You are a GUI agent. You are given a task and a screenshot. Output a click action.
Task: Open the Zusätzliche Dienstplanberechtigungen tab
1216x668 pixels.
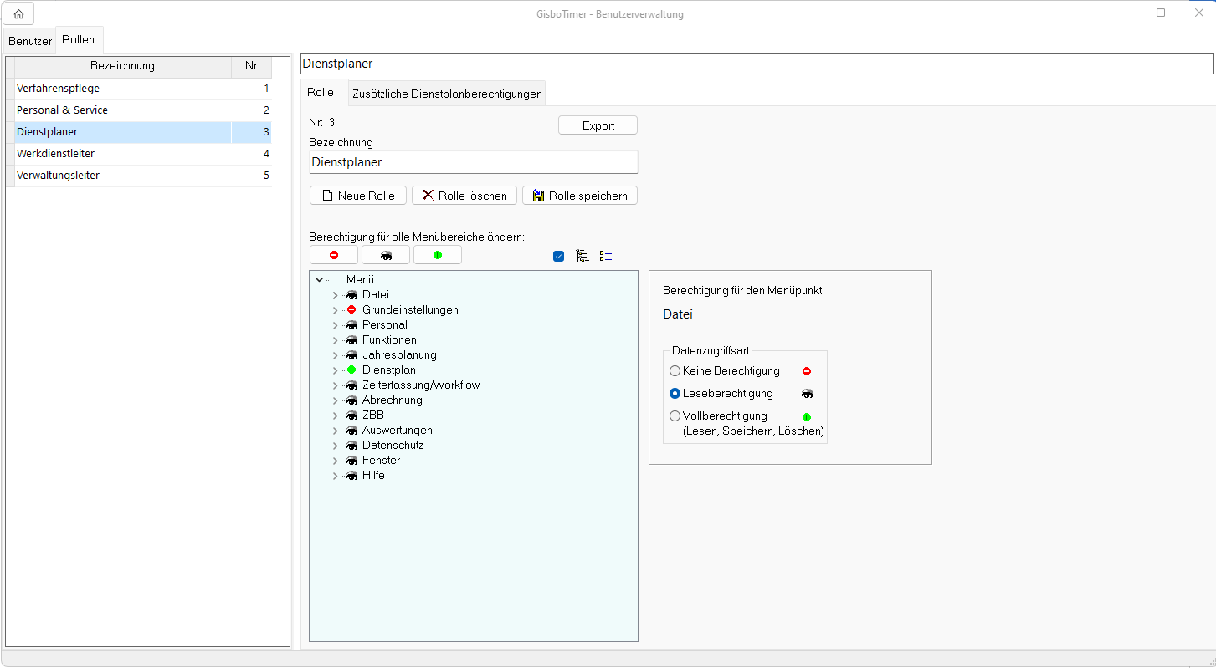(447, 94)
